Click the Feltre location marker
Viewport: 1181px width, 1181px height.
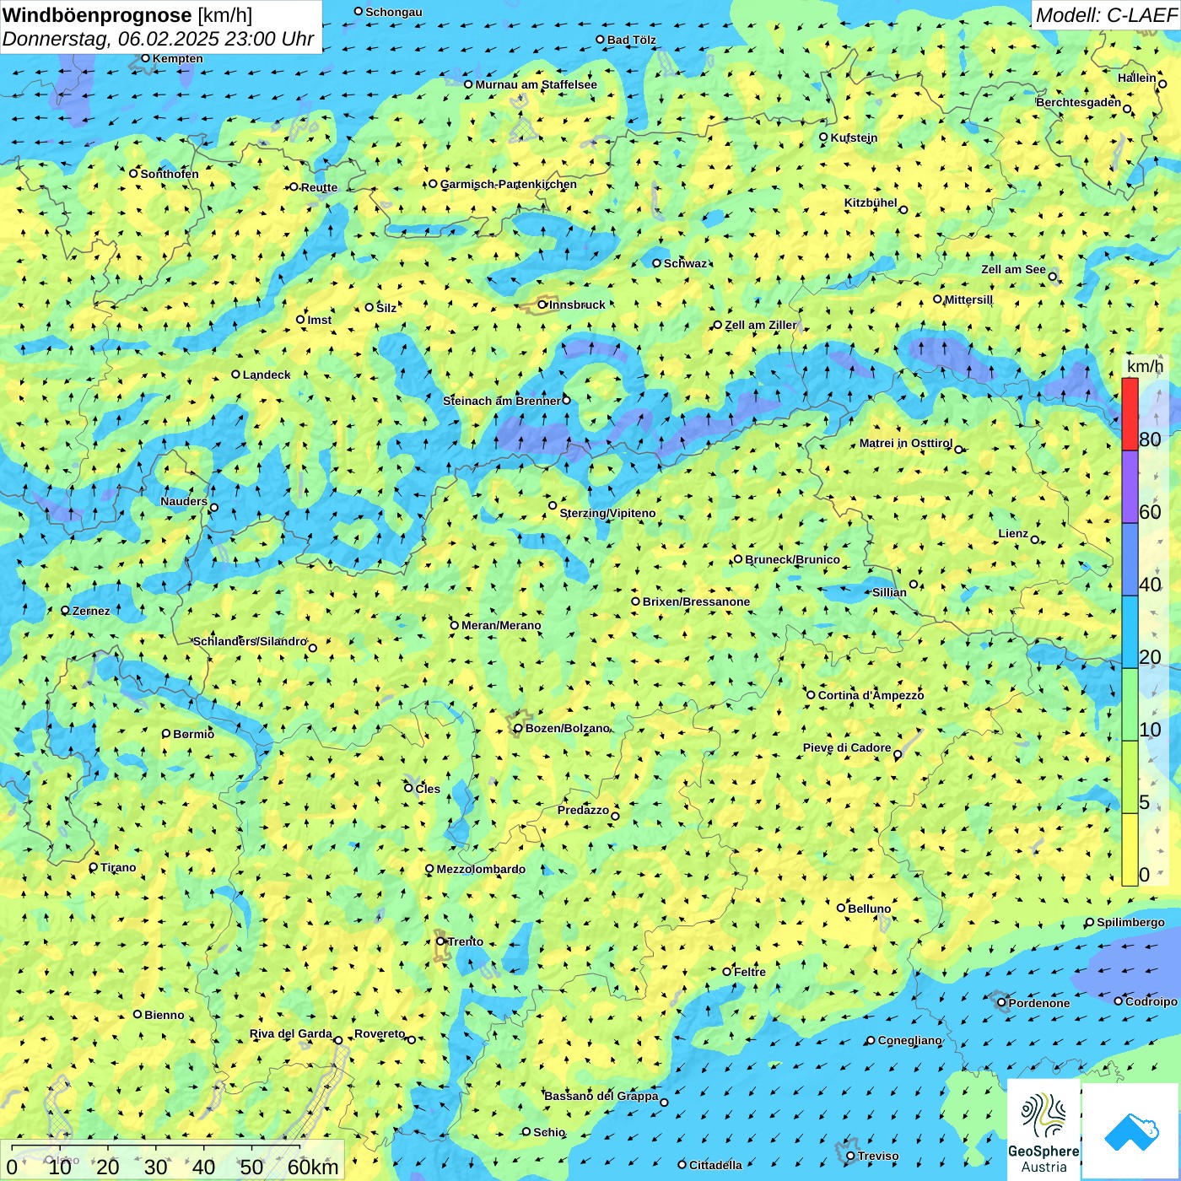[x=726, y=972]
